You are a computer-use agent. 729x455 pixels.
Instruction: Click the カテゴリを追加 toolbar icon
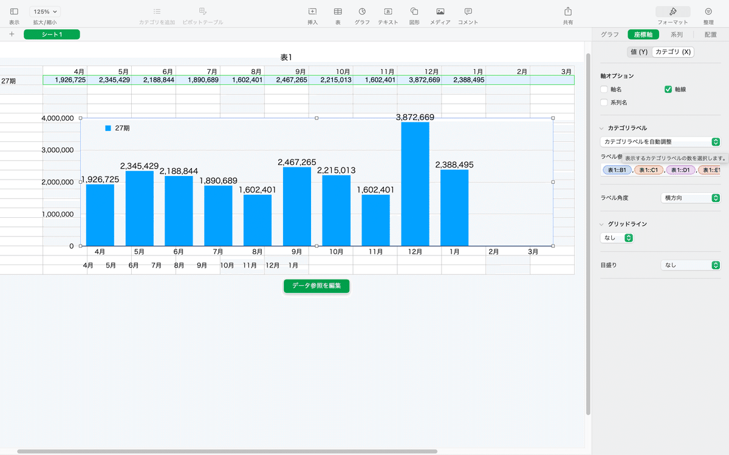pos(157,12)
